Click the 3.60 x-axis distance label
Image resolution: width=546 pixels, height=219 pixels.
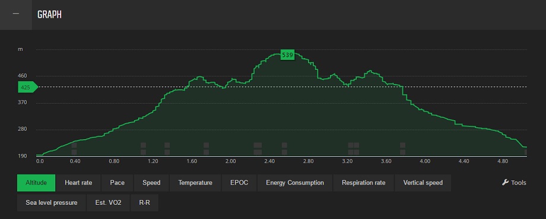386,162
